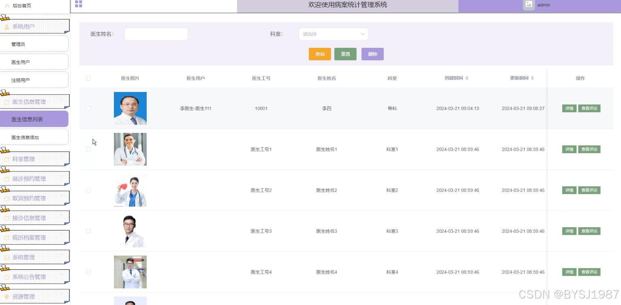
Task: Click the admin username in header
Action: [544, 5]
